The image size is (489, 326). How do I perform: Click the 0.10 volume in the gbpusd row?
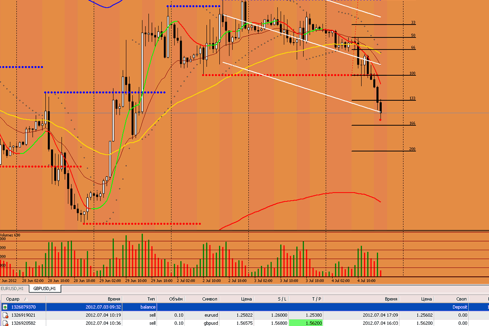point(179,323)
